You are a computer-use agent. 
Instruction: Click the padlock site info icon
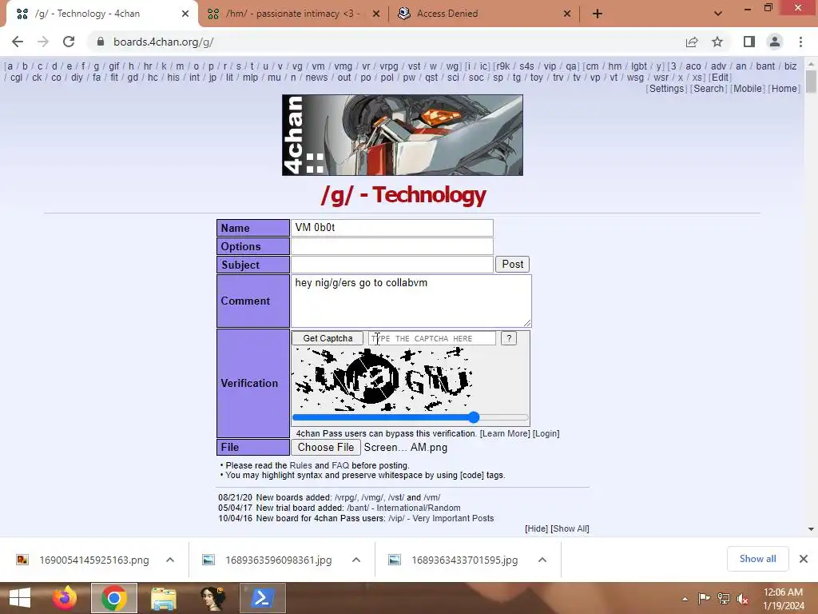[x=101, y=42]
